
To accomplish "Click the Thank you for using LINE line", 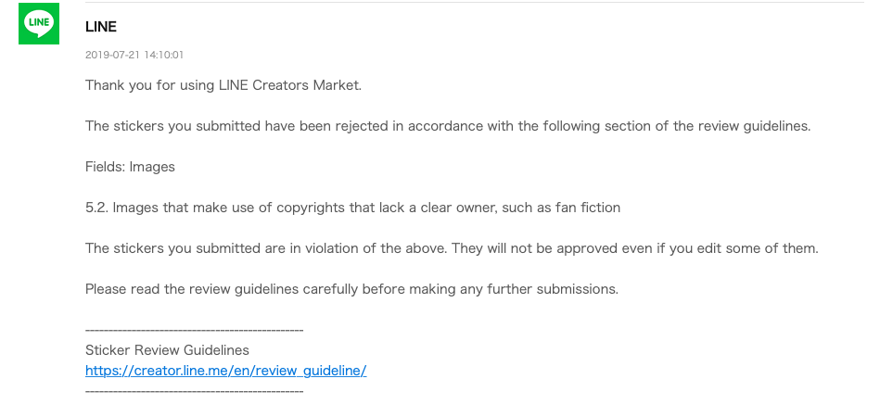I will 223,85.
